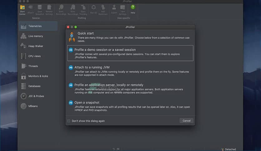Click the Quick start heading text
Image resolution: width=261 pixels, height=151 pixels.
tap(86, 33)
